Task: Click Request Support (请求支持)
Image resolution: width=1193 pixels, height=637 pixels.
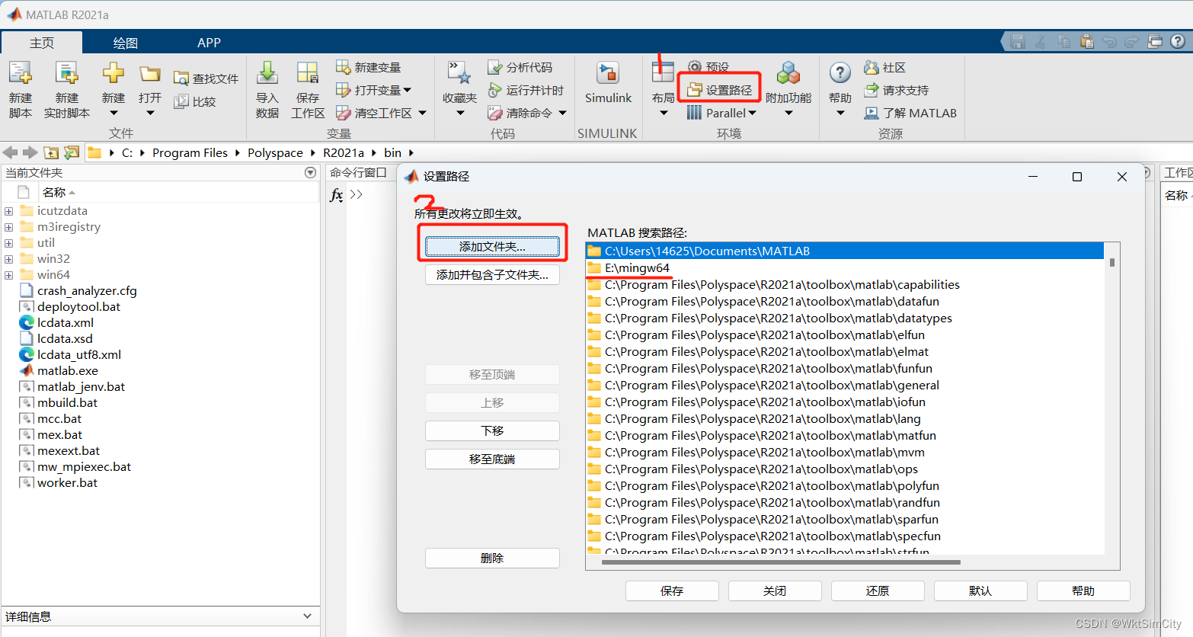Action: point(897,90)
